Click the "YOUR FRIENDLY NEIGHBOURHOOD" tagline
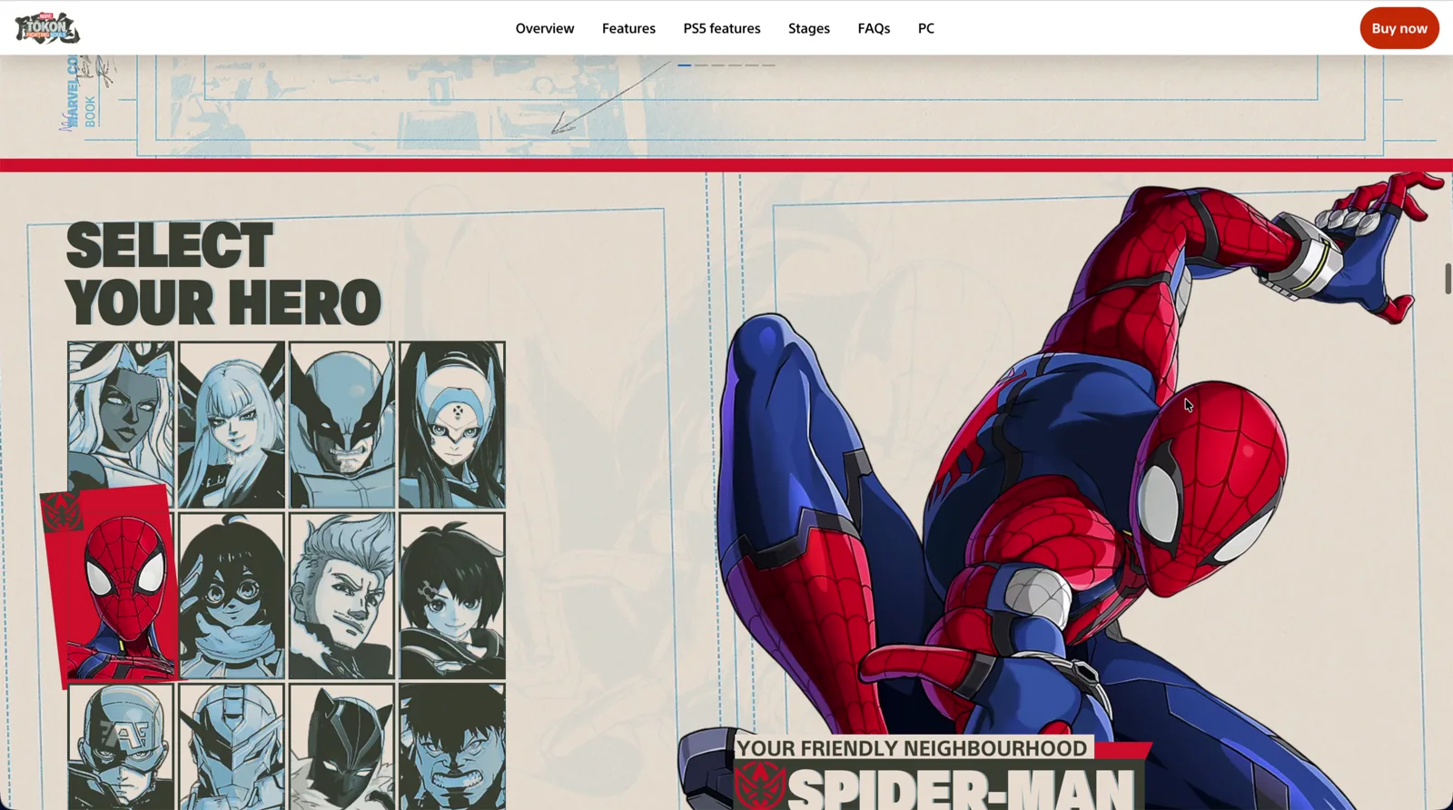The image size is (1453, 810). pos(912,748)
